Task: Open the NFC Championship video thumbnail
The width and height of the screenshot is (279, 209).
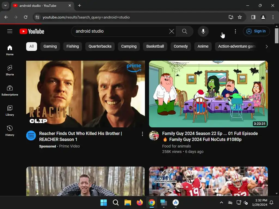Action: pyautogui.click(x=208, y=181)
